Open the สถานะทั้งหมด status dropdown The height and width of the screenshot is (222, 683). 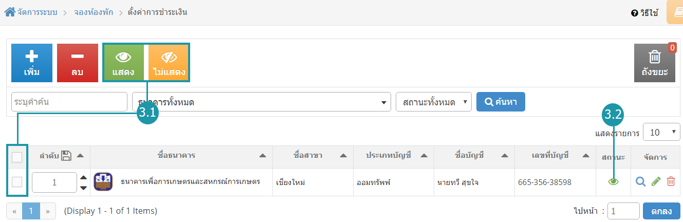434,102
